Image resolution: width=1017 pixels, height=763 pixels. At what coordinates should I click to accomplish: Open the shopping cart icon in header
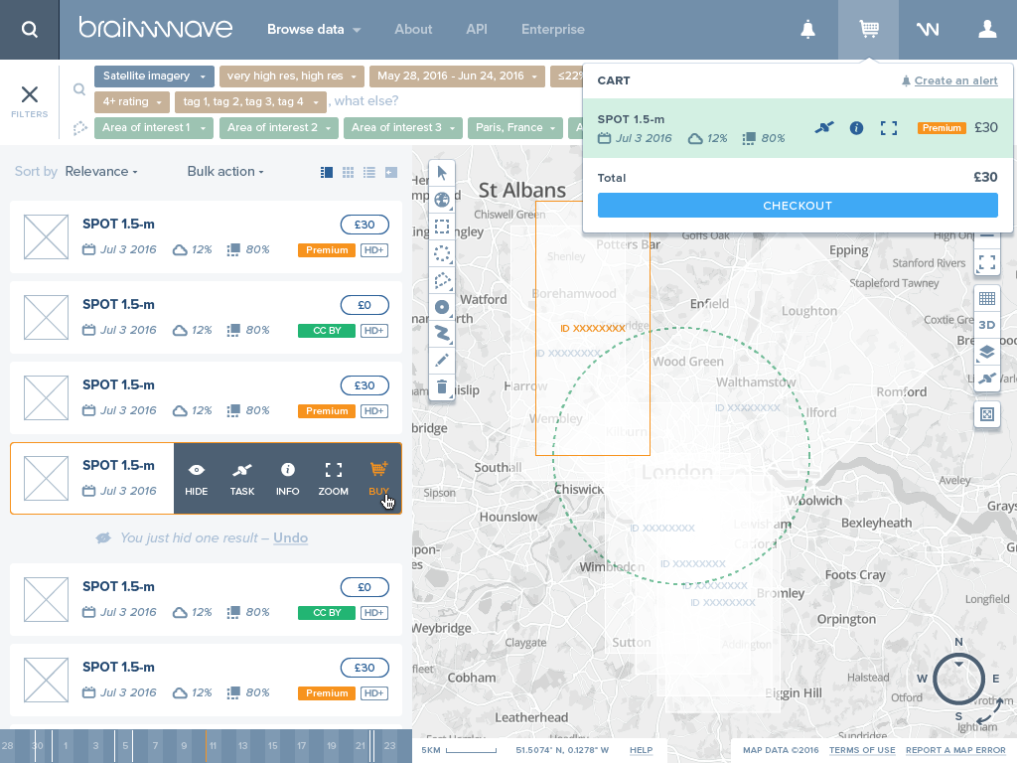(868, 29)
